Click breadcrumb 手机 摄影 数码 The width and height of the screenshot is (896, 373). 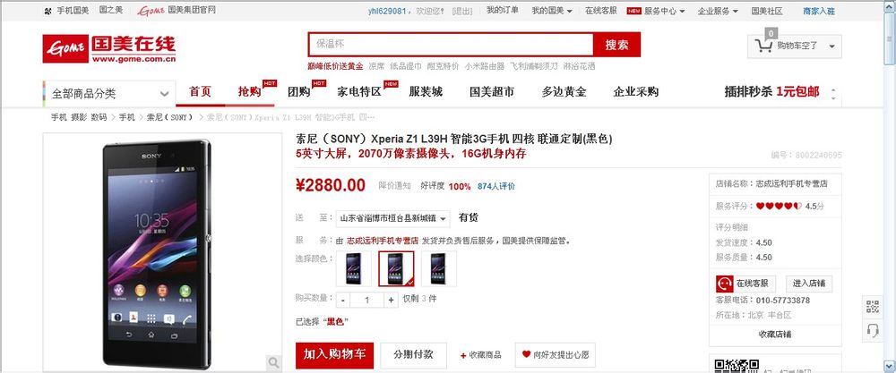[79, 117]
